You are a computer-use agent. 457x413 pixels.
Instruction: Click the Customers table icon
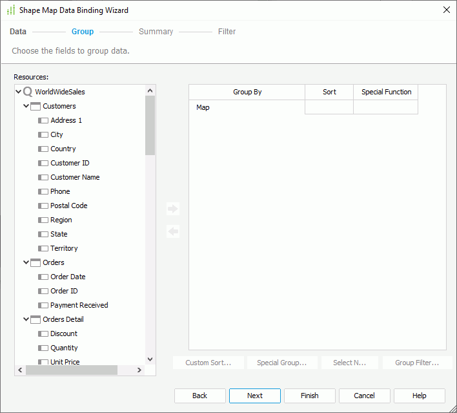click(x=36, y=106)
